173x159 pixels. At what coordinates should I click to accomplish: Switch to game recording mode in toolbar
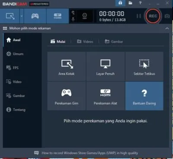pyautogui.click(x=35, y=16)
